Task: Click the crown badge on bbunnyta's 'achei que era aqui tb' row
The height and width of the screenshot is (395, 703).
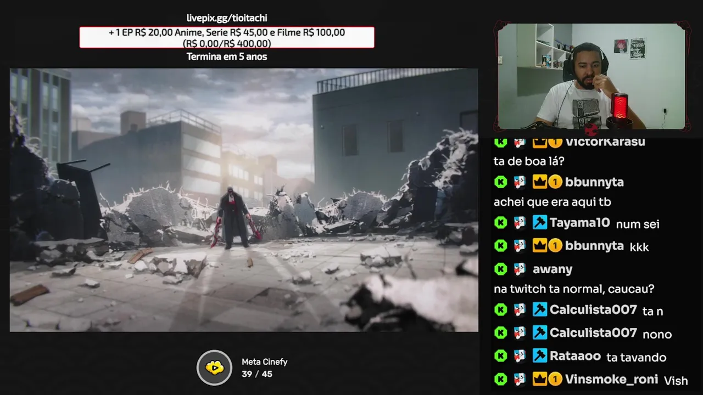Action: (540, 182)
